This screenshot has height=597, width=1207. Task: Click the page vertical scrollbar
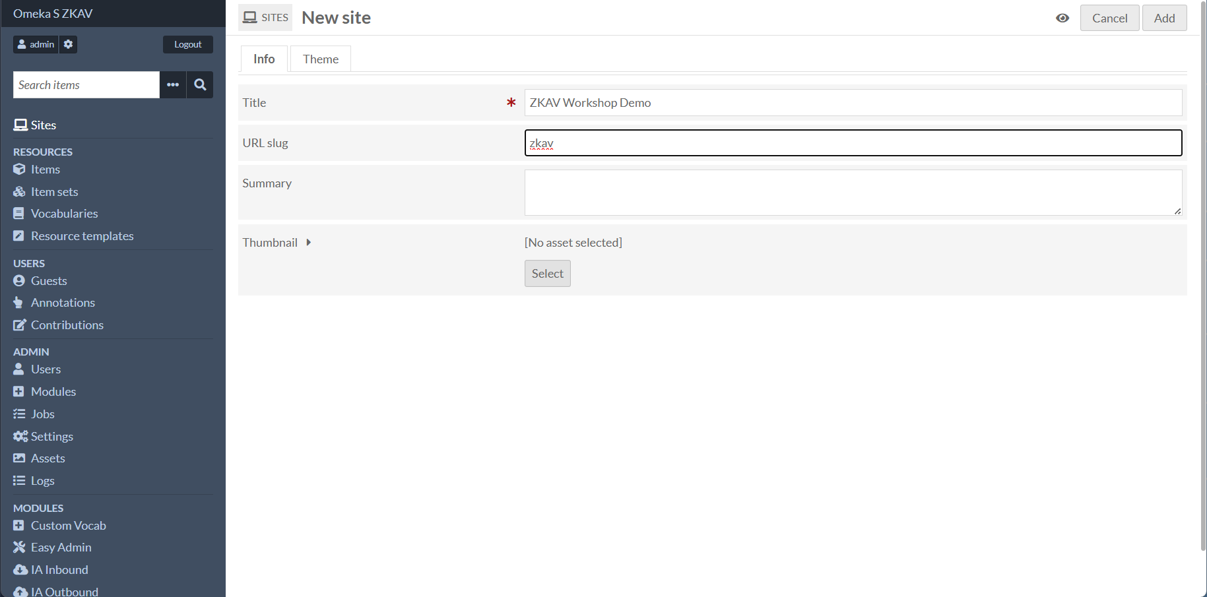(x=1203, y=277)
